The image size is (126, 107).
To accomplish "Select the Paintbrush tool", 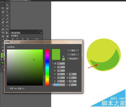I will coord(3,19).
